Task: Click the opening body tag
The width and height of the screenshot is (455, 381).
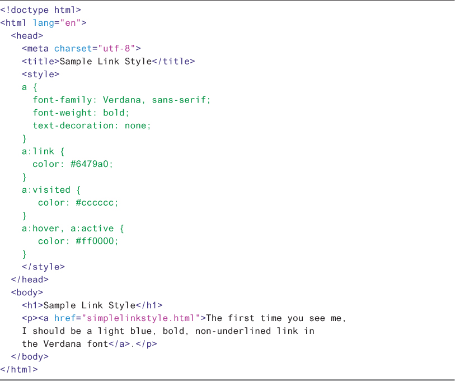Action: 27,292
